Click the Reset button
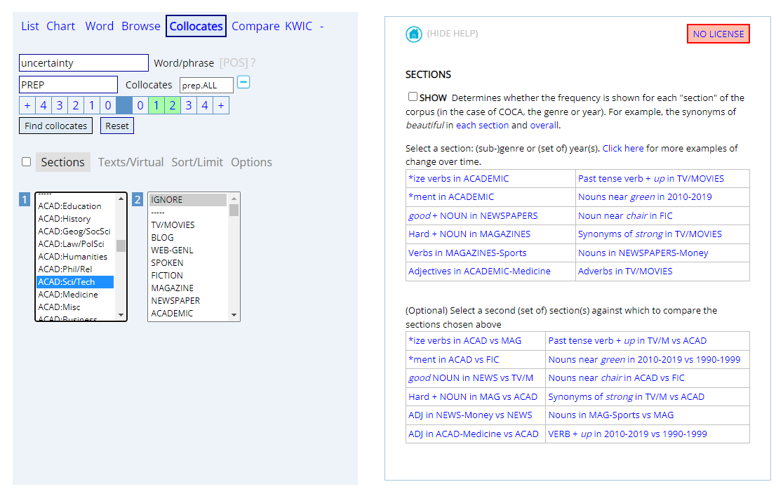This screenshot has height=489, width=776. click(x=116, y=126)
